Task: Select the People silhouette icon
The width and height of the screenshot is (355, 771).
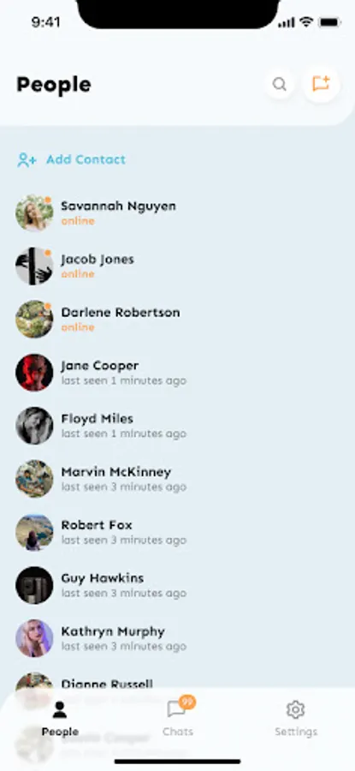Action: click(60, 709)
